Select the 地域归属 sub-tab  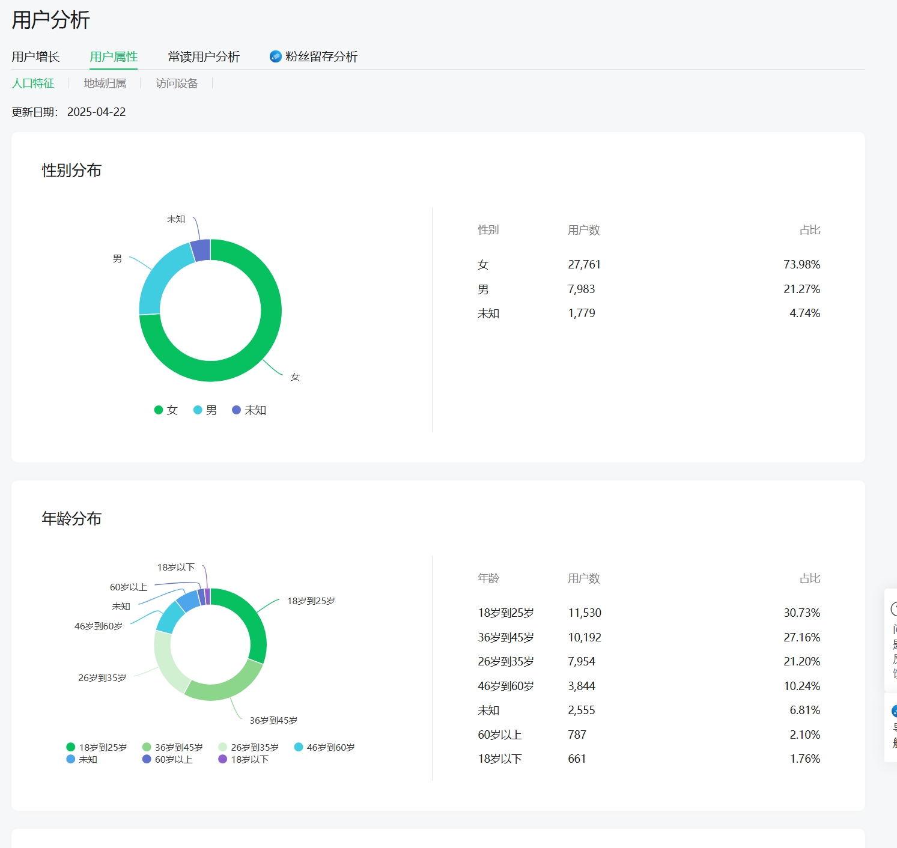[105, 83]
